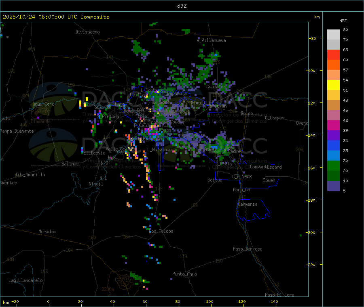
Task: Click the R_Padre label
Action: [x=232, y=151]
